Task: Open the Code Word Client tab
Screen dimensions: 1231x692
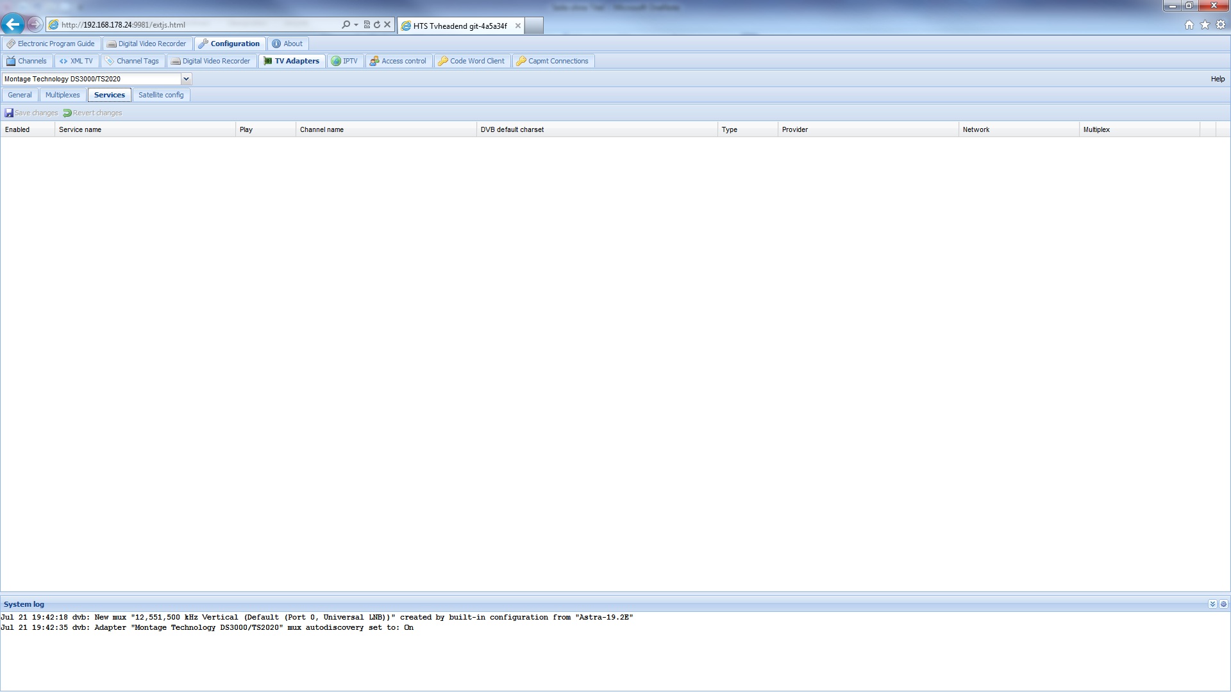Action: point(472,61)
